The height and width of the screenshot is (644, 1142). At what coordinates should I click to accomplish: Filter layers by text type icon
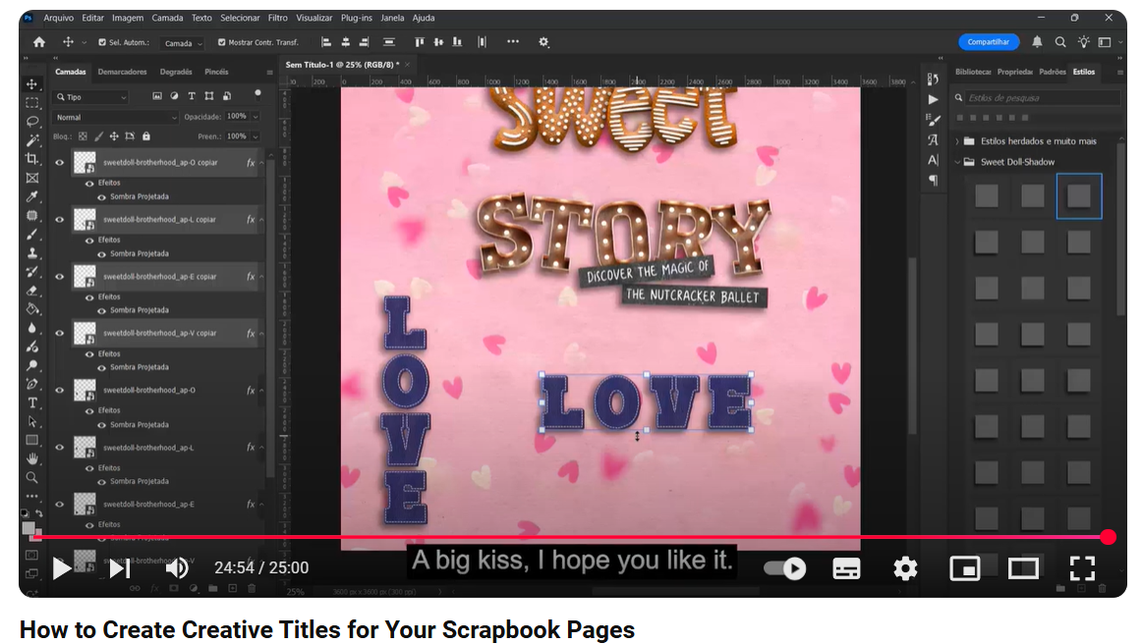click(192, 96)
